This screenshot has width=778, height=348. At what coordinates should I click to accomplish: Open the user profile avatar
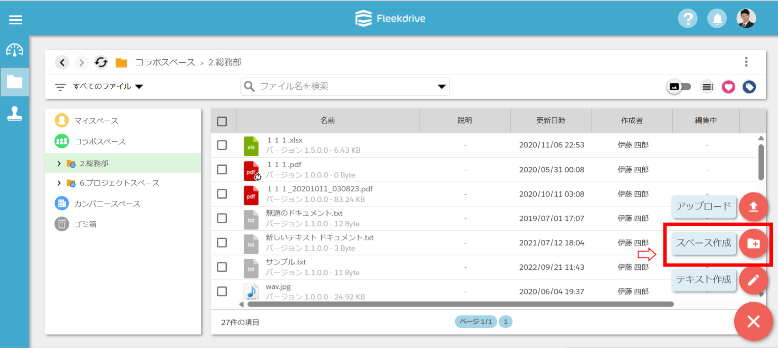tap(746, 19)
